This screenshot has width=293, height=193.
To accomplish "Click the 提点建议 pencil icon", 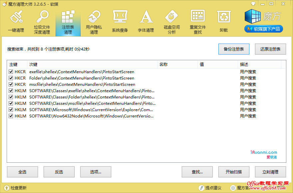I will (201, 188).
